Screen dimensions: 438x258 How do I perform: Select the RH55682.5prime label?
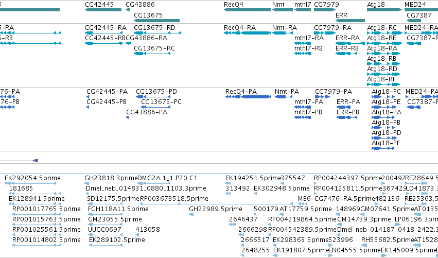[x=387, y=240]
